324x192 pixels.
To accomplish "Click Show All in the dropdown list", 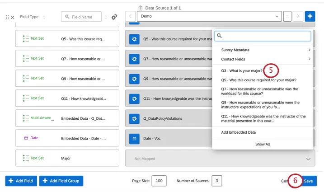I will point(263,144).
